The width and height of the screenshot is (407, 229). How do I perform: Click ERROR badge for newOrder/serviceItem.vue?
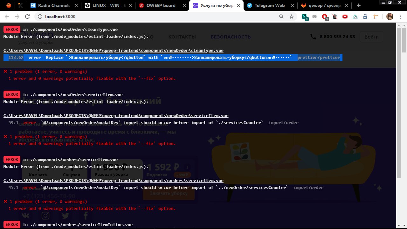(12, 94)
